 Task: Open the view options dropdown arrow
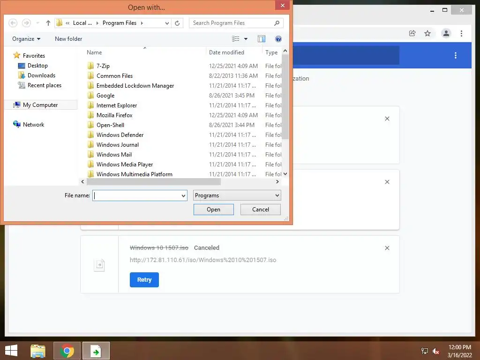tap(246, 39)
